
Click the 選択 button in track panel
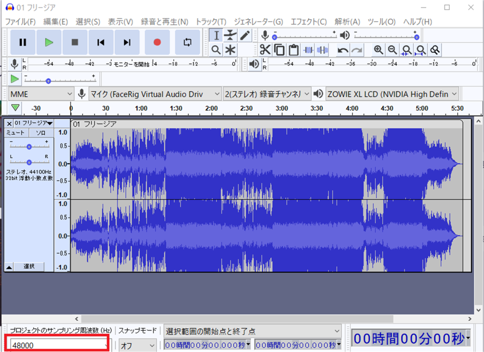29,266
